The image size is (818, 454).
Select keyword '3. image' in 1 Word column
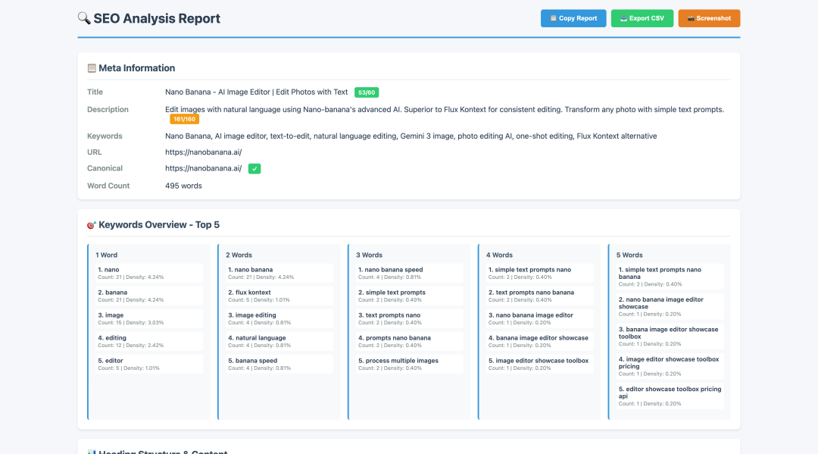point(149,319)
